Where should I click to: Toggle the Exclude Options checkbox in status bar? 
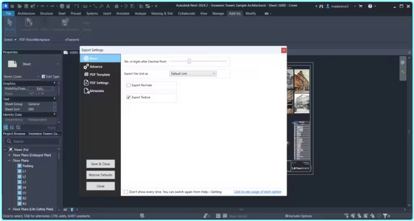287,216
